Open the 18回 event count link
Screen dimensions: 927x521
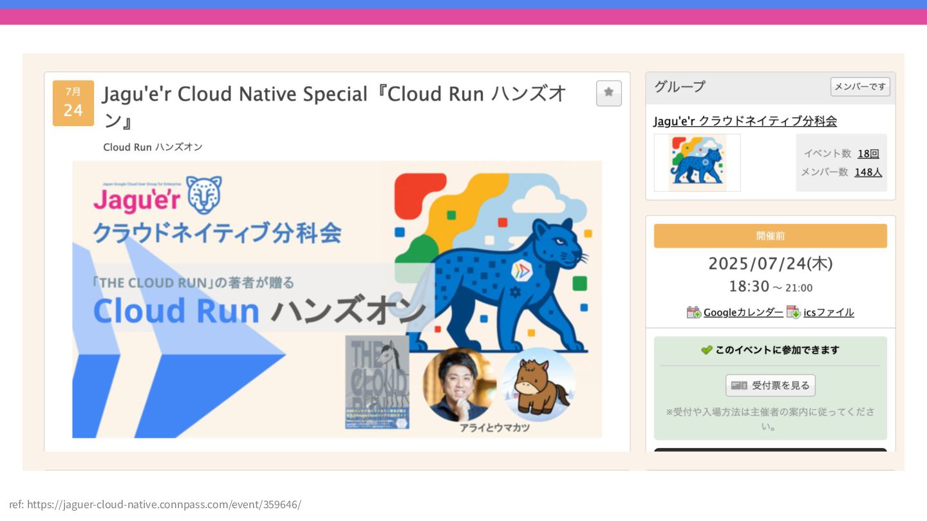click(x=868, y=154)
